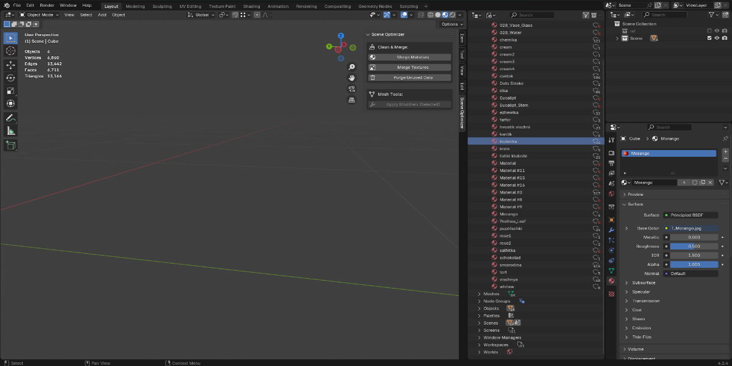732x366 pixels.
Task: Select the Move tool
Action: 10,65
